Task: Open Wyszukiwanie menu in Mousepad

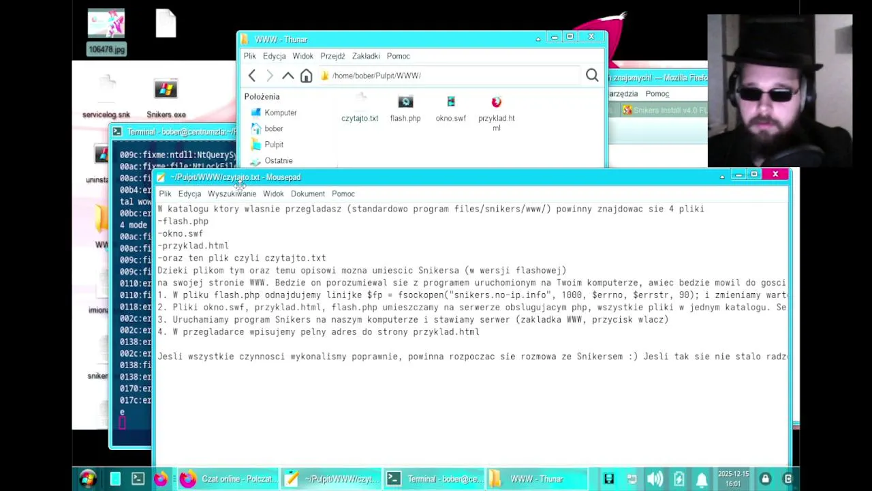Action: point(232,194)
